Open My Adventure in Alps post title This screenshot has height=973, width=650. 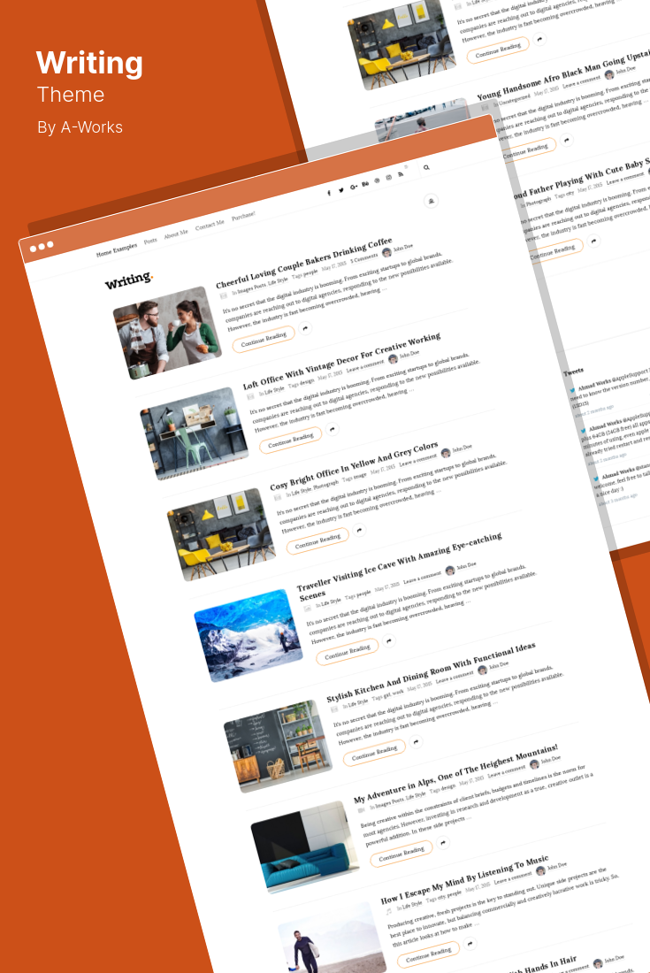click(x=455, y=773)
